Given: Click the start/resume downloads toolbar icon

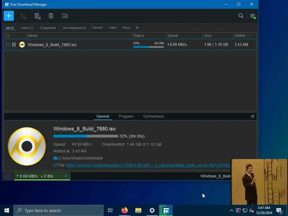Looking at the screenshot, I should point(23,16).
